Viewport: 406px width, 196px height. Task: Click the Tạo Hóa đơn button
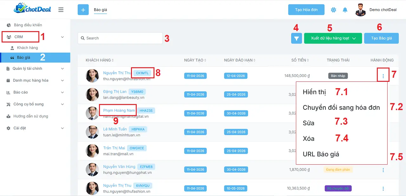tap(306, 10)
